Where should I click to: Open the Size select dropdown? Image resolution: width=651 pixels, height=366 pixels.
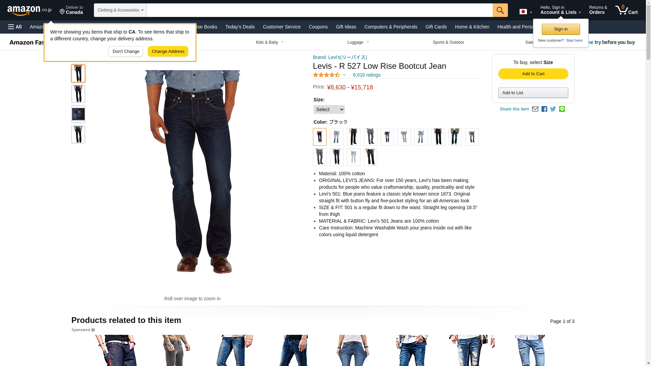pyautogui.click(x=329, y=109)
